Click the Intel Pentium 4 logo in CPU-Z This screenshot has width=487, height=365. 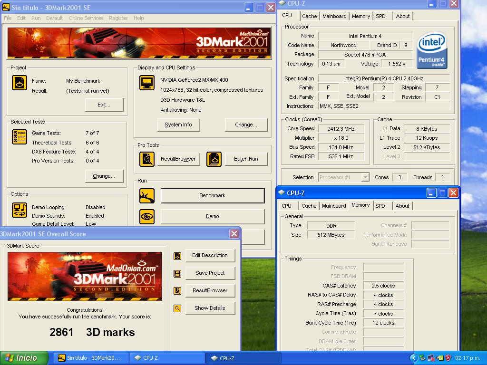click(432, 50)
